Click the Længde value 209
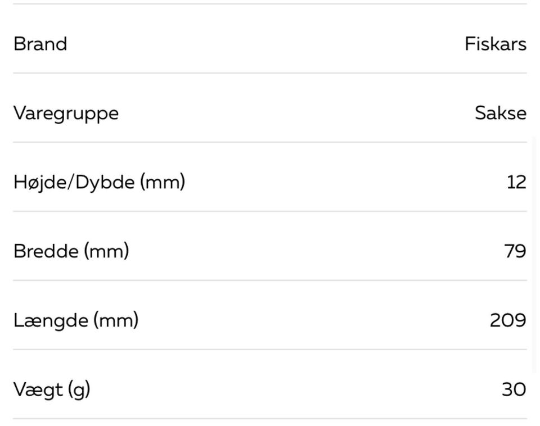The width and height of the screenshot is (540, 426). tap(507, 320)
